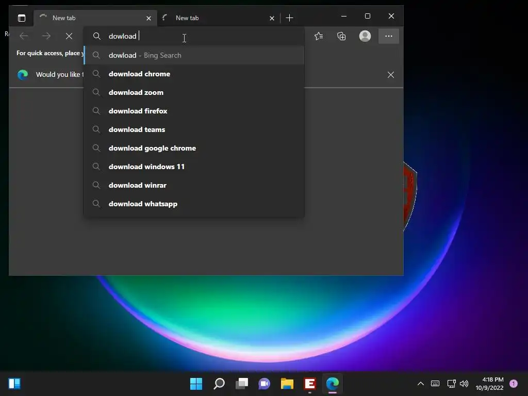Close the first New tab
Image resolution: width=528 pixels, height=396 pixels.
pos(148,18)
